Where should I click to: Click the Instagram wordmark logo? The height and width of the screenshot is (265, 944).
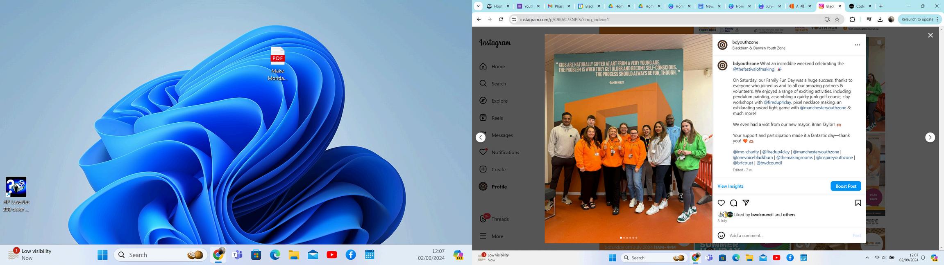click(495, 43)
